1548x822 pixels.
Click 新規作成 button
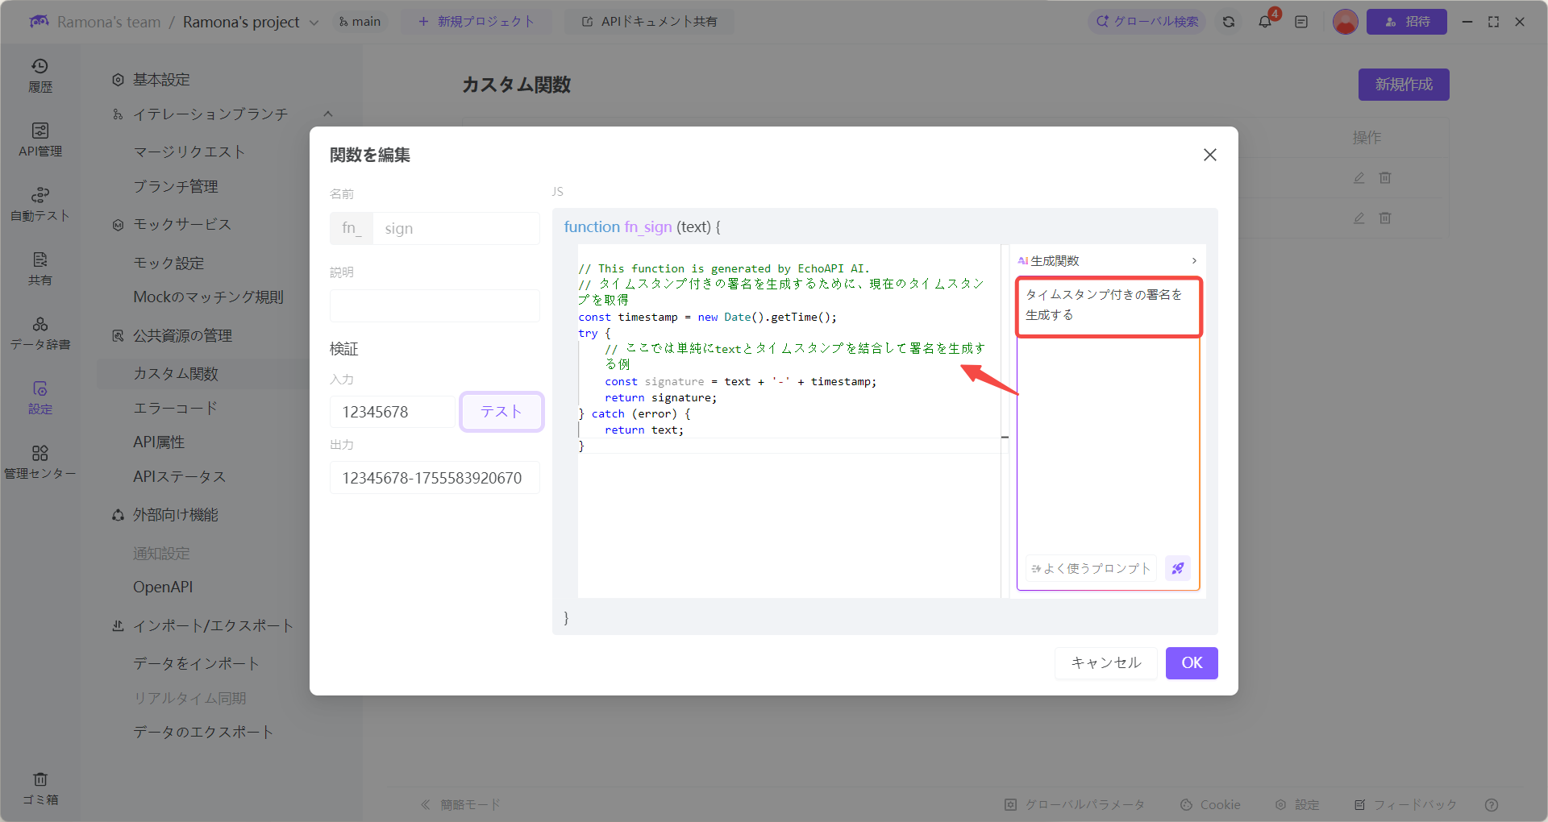click(1404, 85)
